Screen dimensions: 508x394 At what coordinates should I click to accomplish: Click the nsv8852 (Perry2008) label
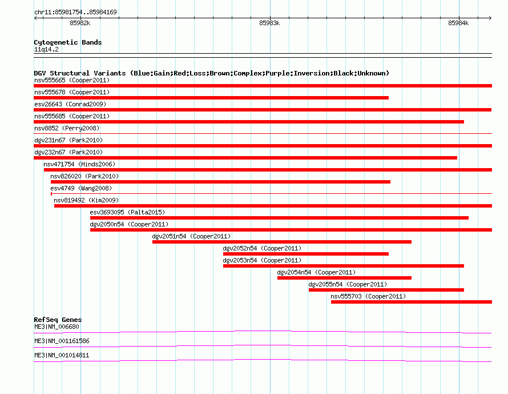[x=67, y=128]
